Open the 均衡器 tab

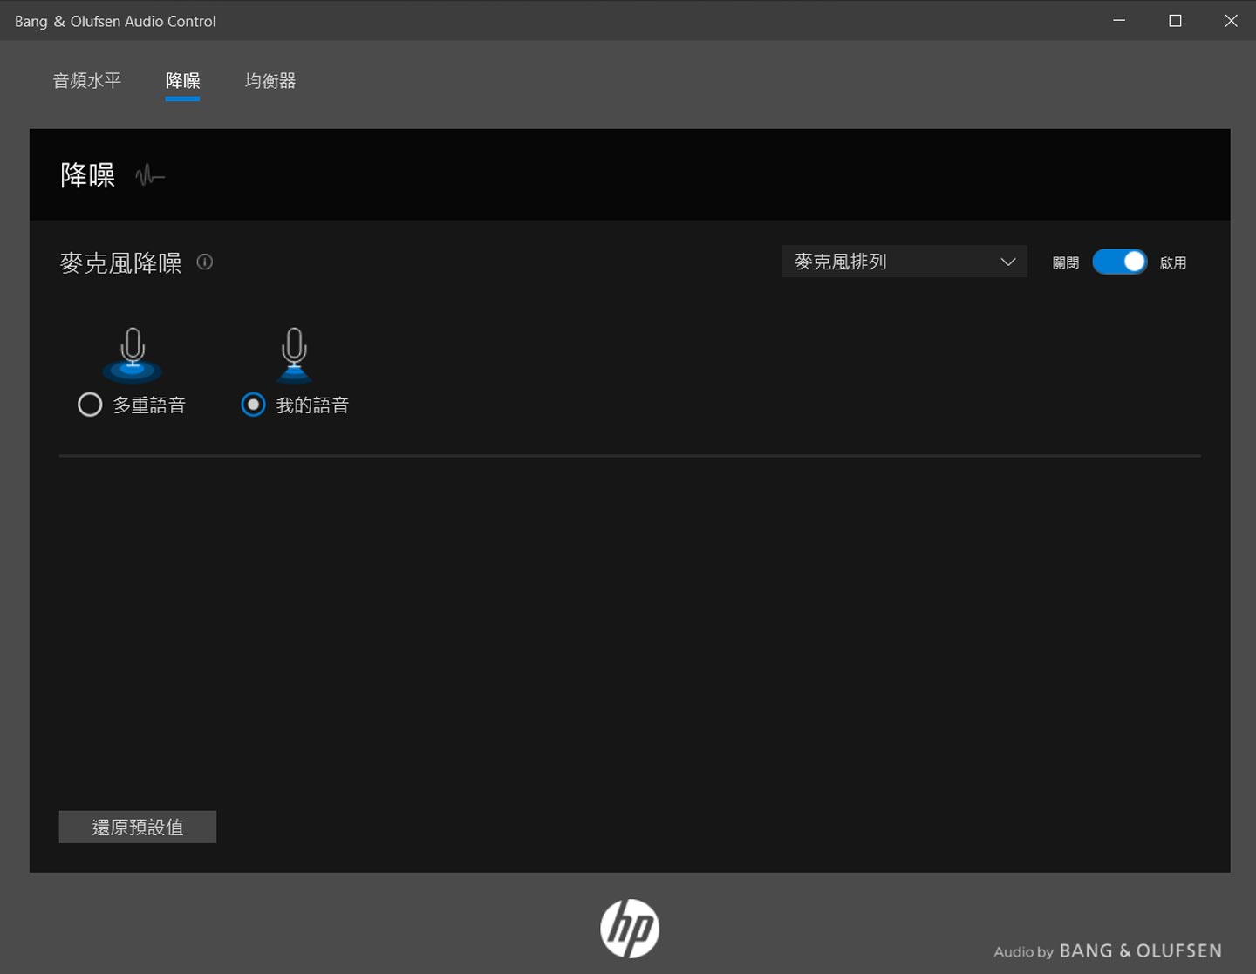click(x=270, y=81)
